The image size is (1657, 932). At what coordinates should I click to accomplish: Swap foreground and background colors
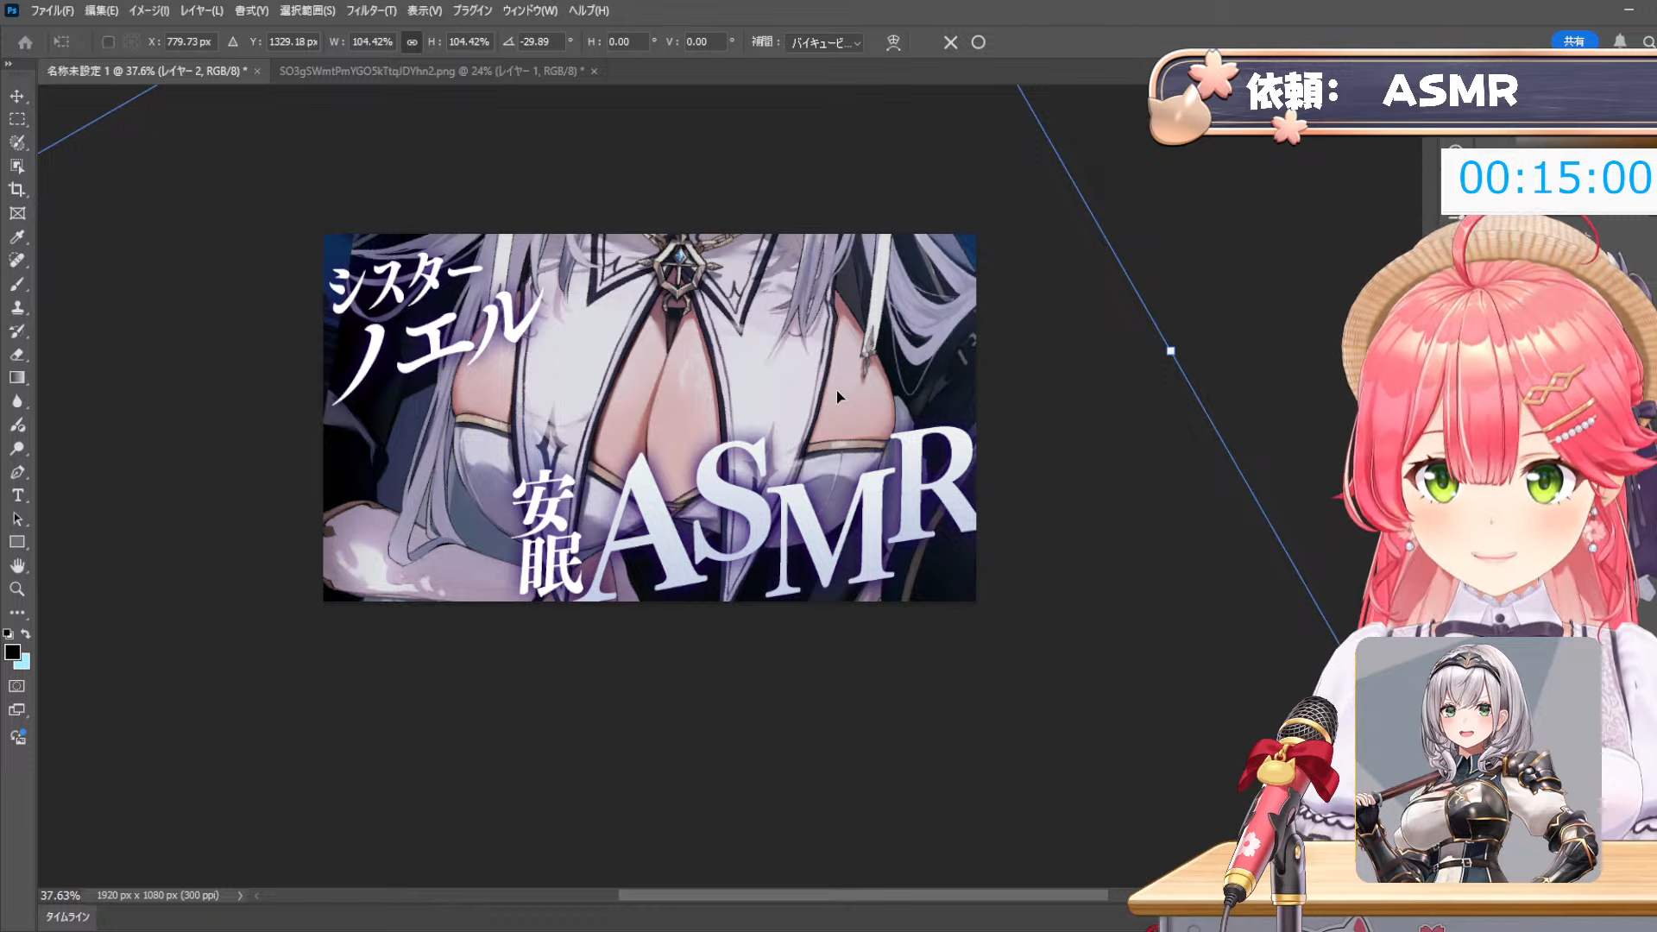click(26, 633)
